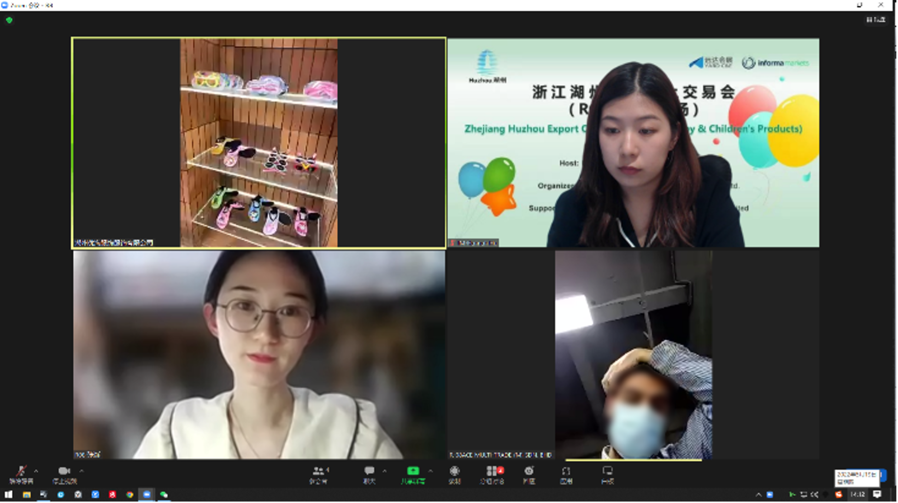Stop video using the camera button
This screenshot has height=503, width=898.
point(65,474)
